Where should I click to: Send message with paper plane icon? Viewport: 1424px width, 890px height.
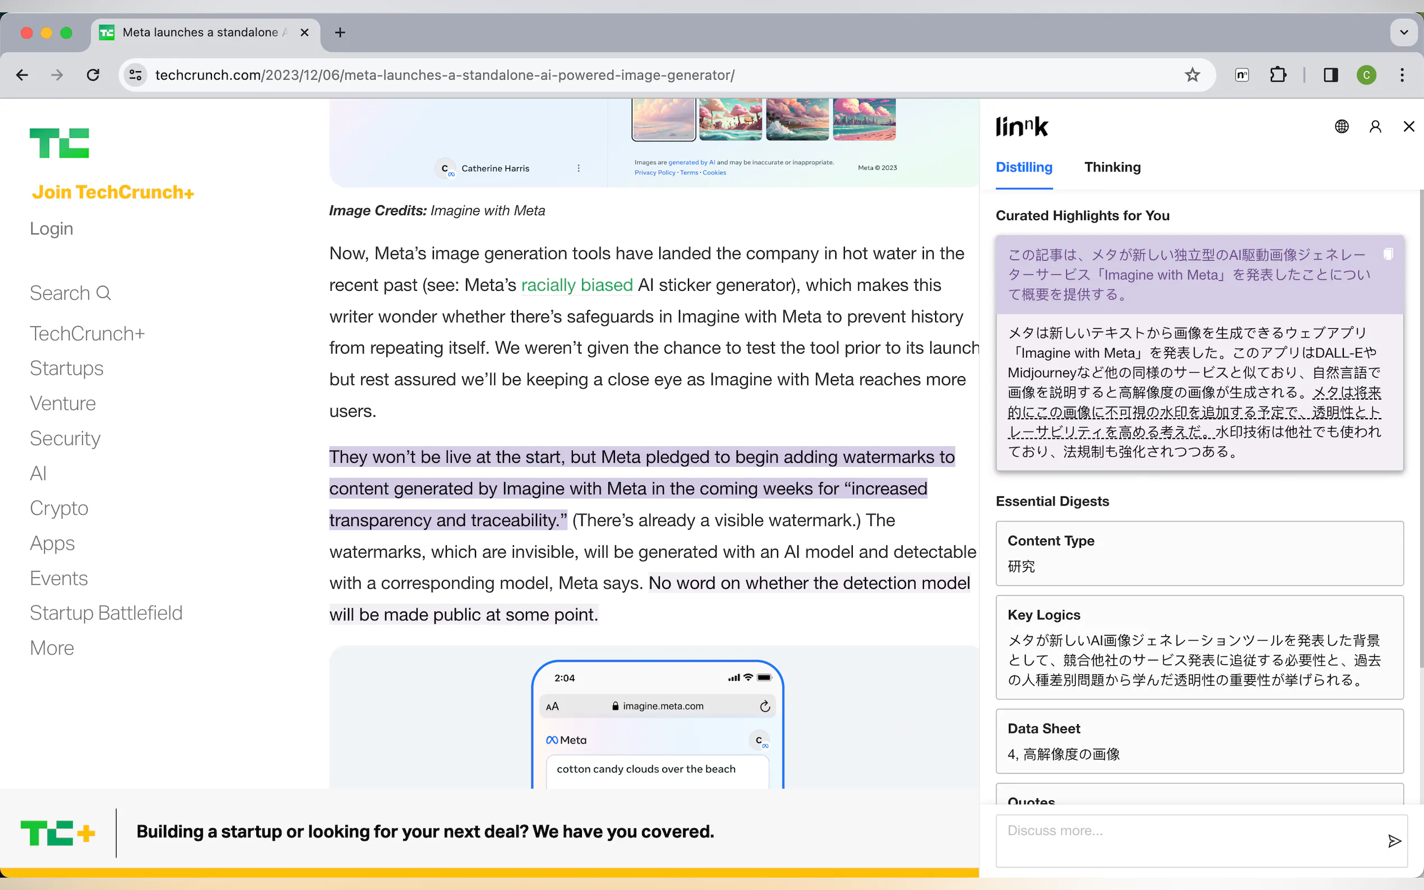tap(1394, 841)
